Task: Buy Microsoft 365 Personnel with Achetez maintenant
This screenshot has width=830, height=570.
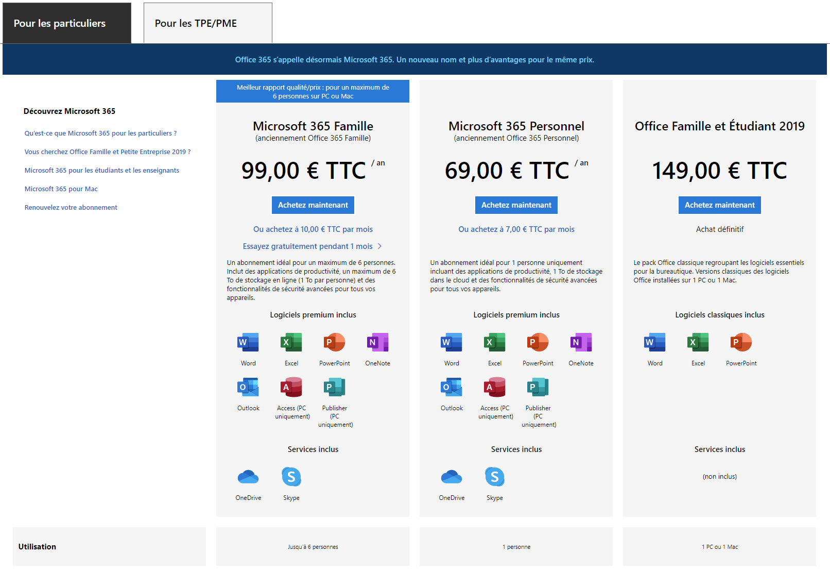Action: pos(516,205)
